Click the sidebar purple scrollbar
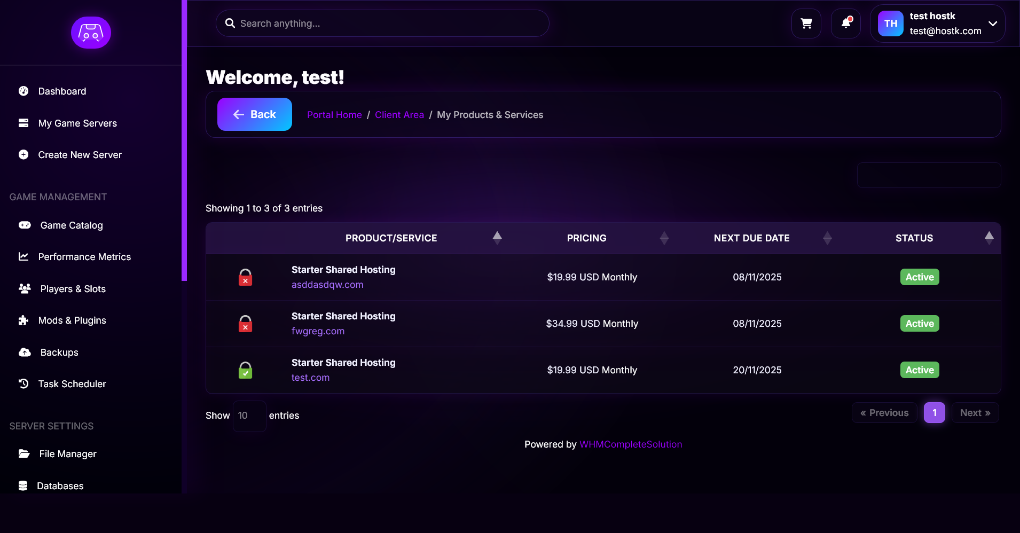 point(184,140)
